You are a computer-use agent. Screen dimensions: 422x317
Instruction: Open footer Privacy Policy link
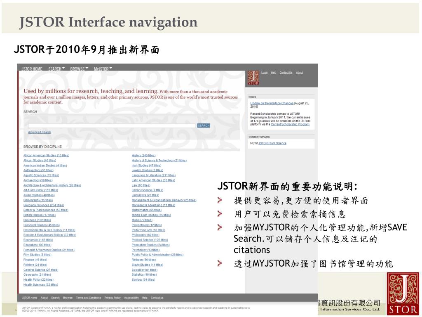(x=113, y=298)
